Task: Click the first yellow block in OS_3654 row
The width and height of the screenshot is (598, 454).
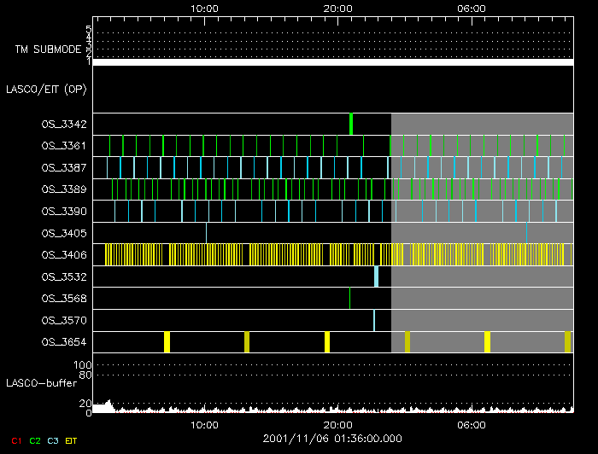Action: click(x=167, y=342)
